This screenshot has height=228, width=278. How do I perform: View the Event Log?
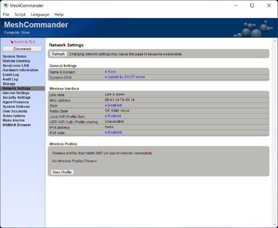(x=11, y=75)
